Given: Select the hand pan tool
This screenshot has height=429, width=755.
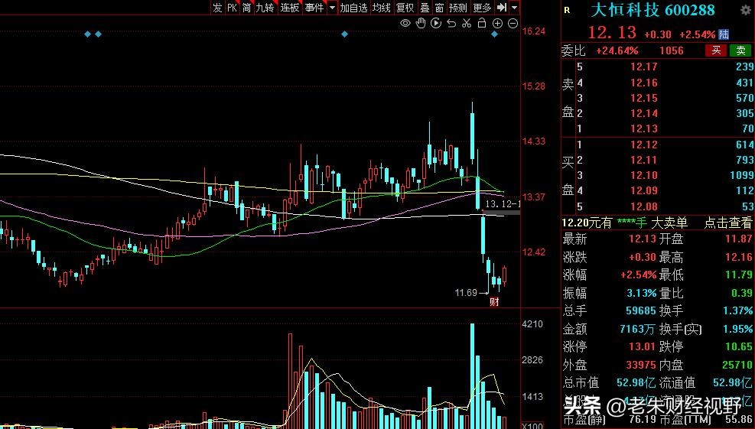Looking at the screenshot, I should click(421, 23).
